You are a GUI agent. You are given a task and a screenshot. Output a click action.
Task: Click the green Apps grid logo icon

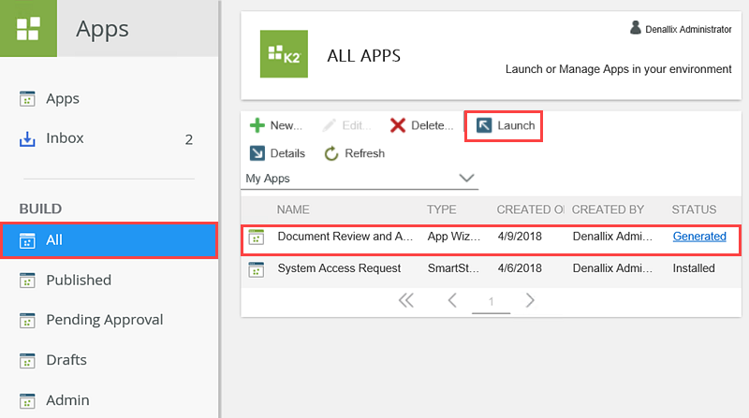(x=27, y=28)
